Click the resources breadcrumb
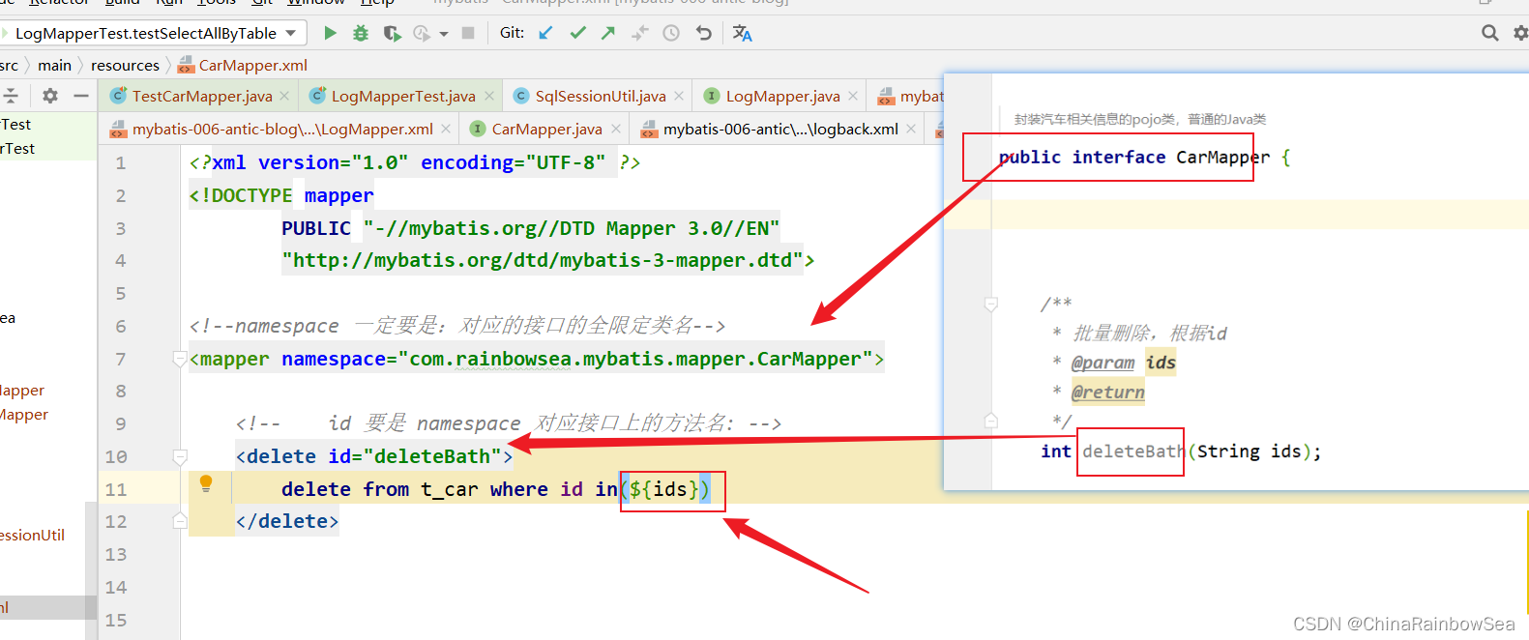Screen dimensions: 1529x640 [125, 65]
